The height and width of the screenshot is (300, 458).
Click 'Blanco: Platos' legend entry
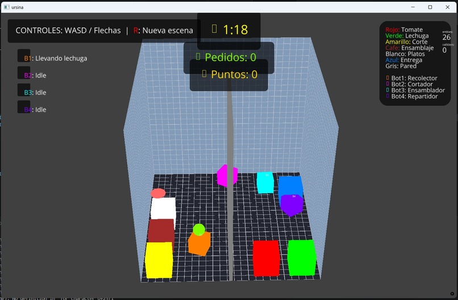click(405, 54)
